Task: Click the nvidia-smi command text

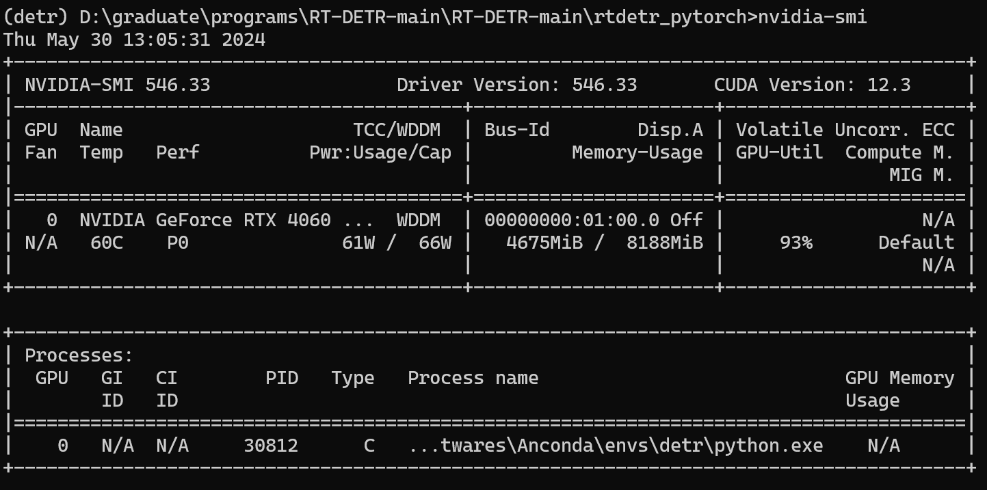Action: (812, 17)
